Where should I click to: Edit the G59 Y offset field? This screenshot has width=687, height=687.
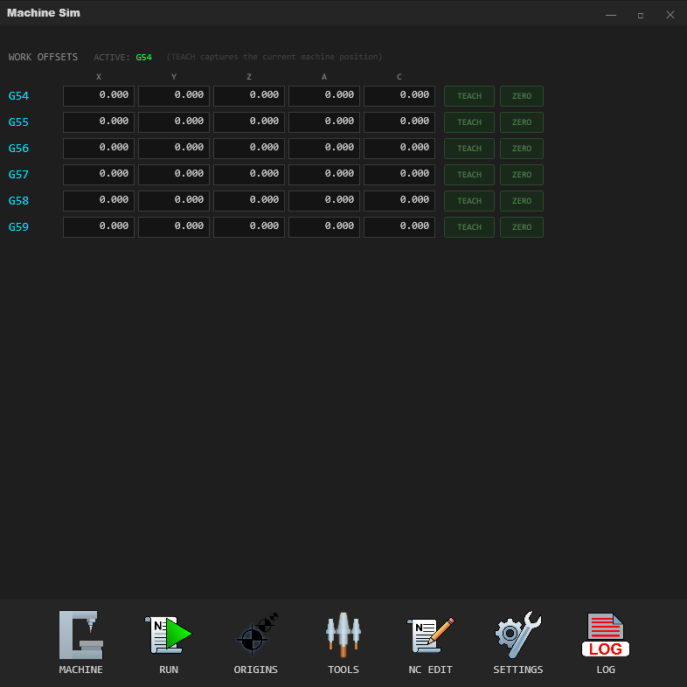(x=174, y=227)
